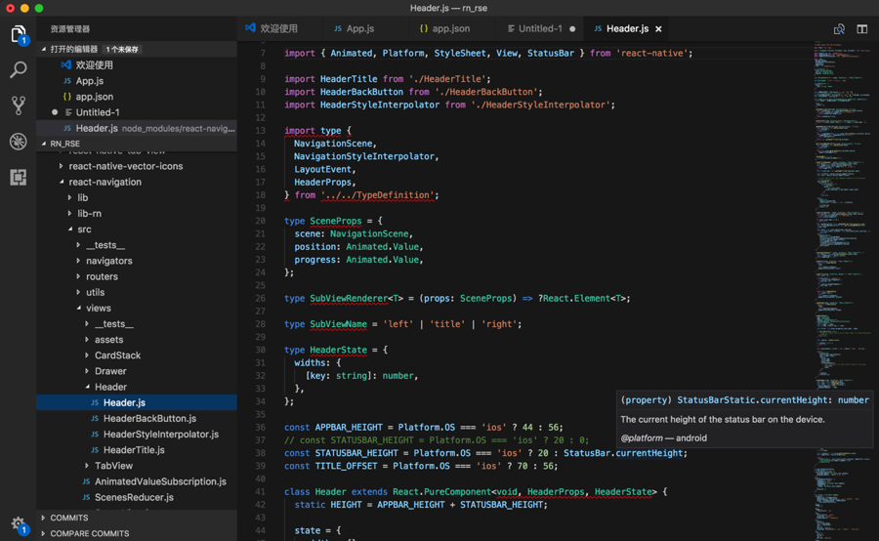Switch to the App.js tab

click(x=358, y=29)
